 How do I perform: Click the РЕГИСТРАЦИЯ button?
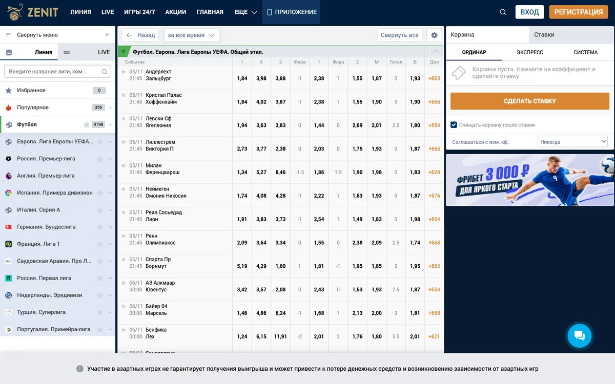point(579,12)
